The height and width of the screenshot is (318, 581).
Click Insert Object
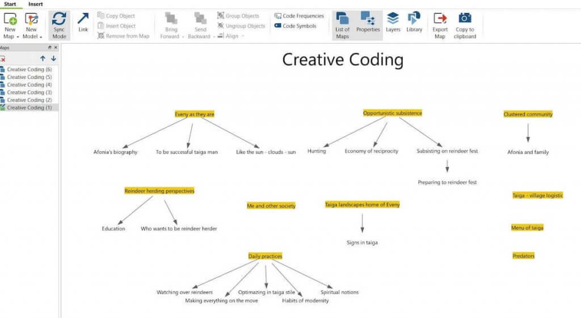tap(116, 26)
